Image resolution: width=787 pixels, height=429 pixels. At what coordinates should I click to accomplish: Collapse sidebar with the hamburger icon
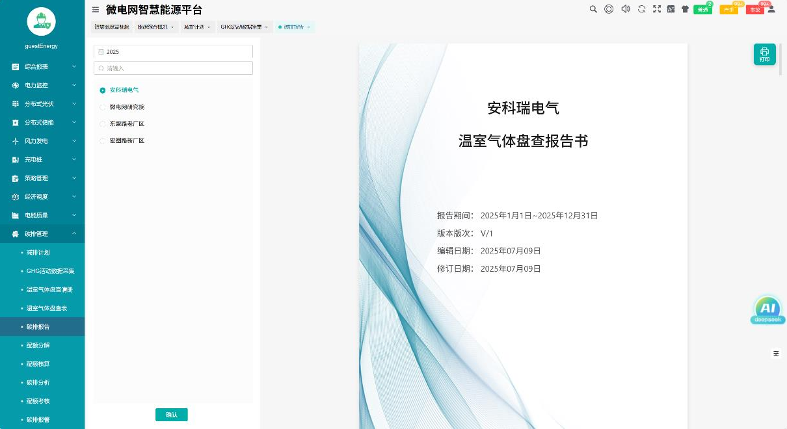[x=96, y=10]
